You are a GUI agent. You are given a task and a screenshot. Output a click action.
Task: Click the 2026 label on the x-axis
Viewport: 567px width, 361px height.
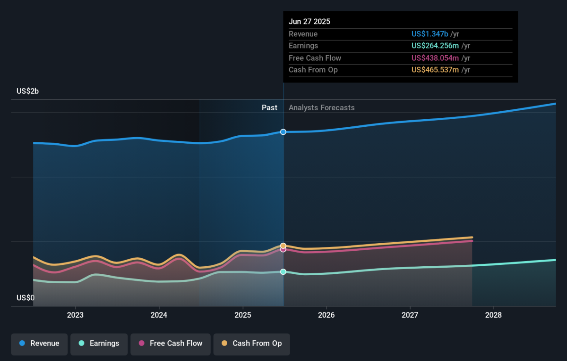click(326, 315)
